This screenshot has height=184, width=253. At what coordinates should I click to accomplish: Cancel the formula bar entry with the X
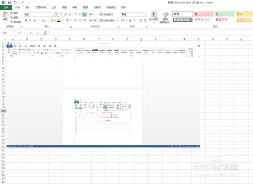(x=31, y=33)
